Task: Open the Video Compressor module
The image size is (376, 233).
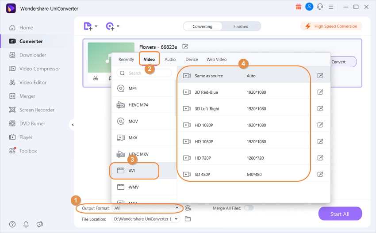Action: pos(35,69)
